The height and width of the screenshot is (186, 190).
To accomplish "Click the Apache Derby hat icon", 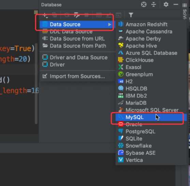I will 121,38.
